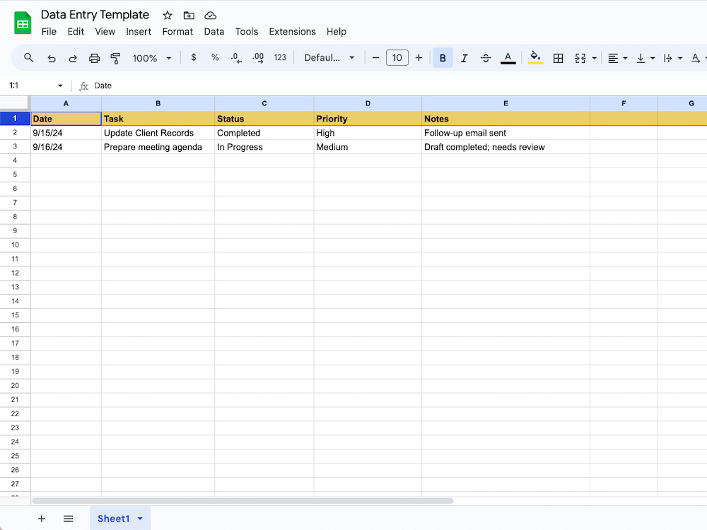Open the borders tool
Screen dimensions: 707x530
[x=559, y=58]
